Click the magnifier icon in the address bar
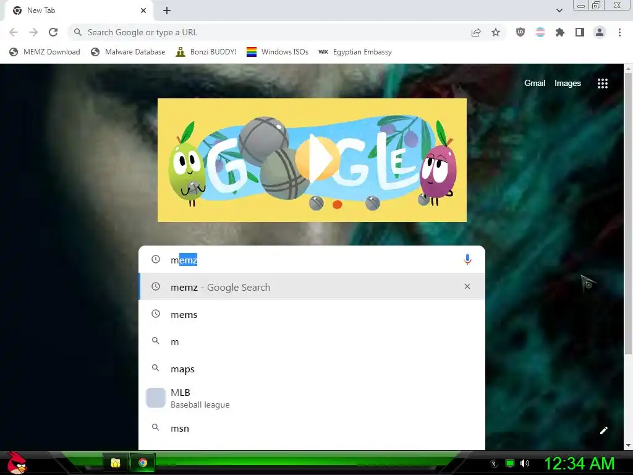This screenshot has width=633, height=475. pyautogui.click(x=77, y=32)
